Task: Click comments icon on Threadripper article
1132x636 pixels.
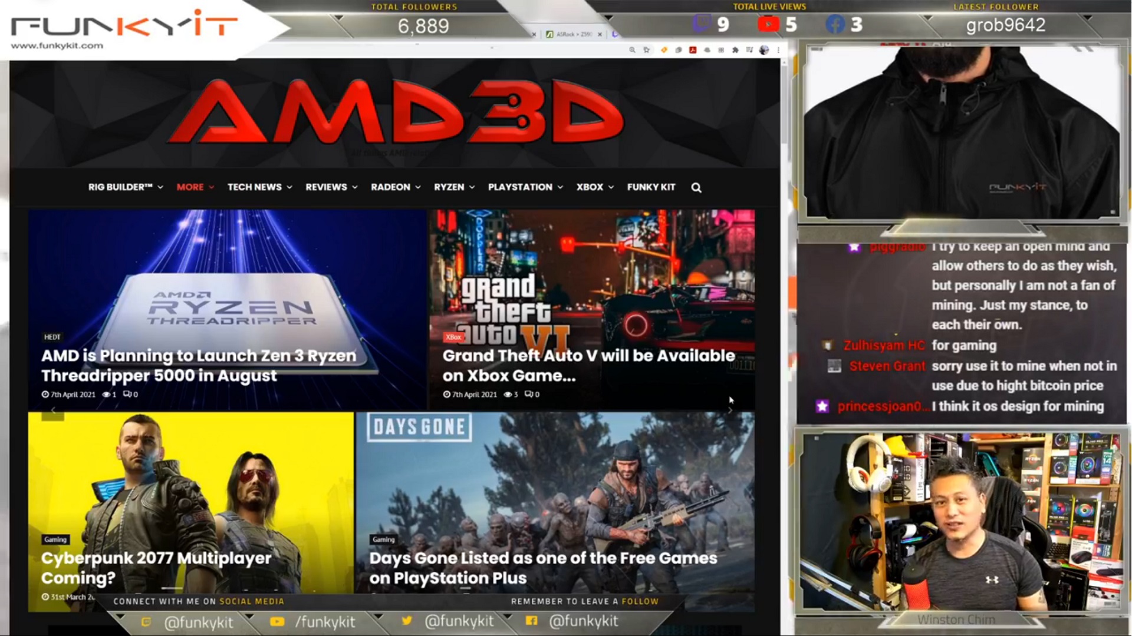Action: coord(127,394)
